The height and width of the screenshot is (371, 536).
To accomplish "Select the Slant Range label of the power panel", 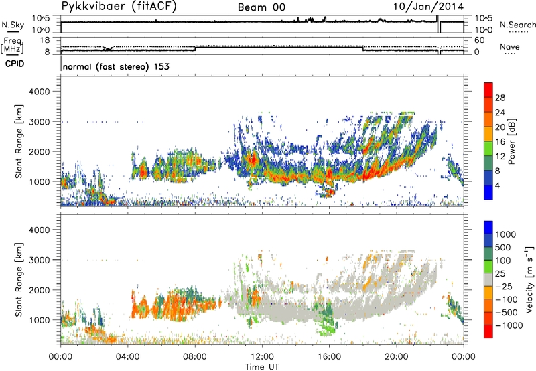I will coord(19,141).
